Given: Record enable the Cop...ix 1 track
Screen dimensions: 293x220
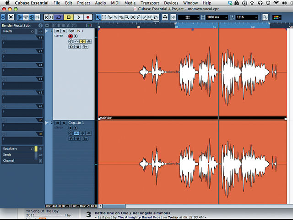Looking at the screenshot, I should 71,128.
